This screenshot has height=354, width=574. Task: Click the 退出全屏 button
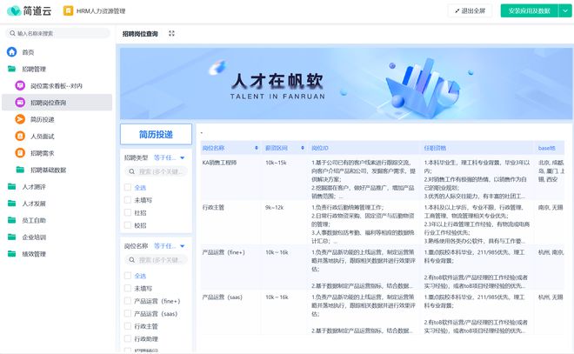click(x=470, y=11)
